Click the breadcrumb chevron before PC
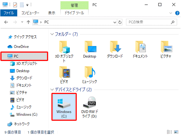The image size is (181, 136). click(41, 22)
